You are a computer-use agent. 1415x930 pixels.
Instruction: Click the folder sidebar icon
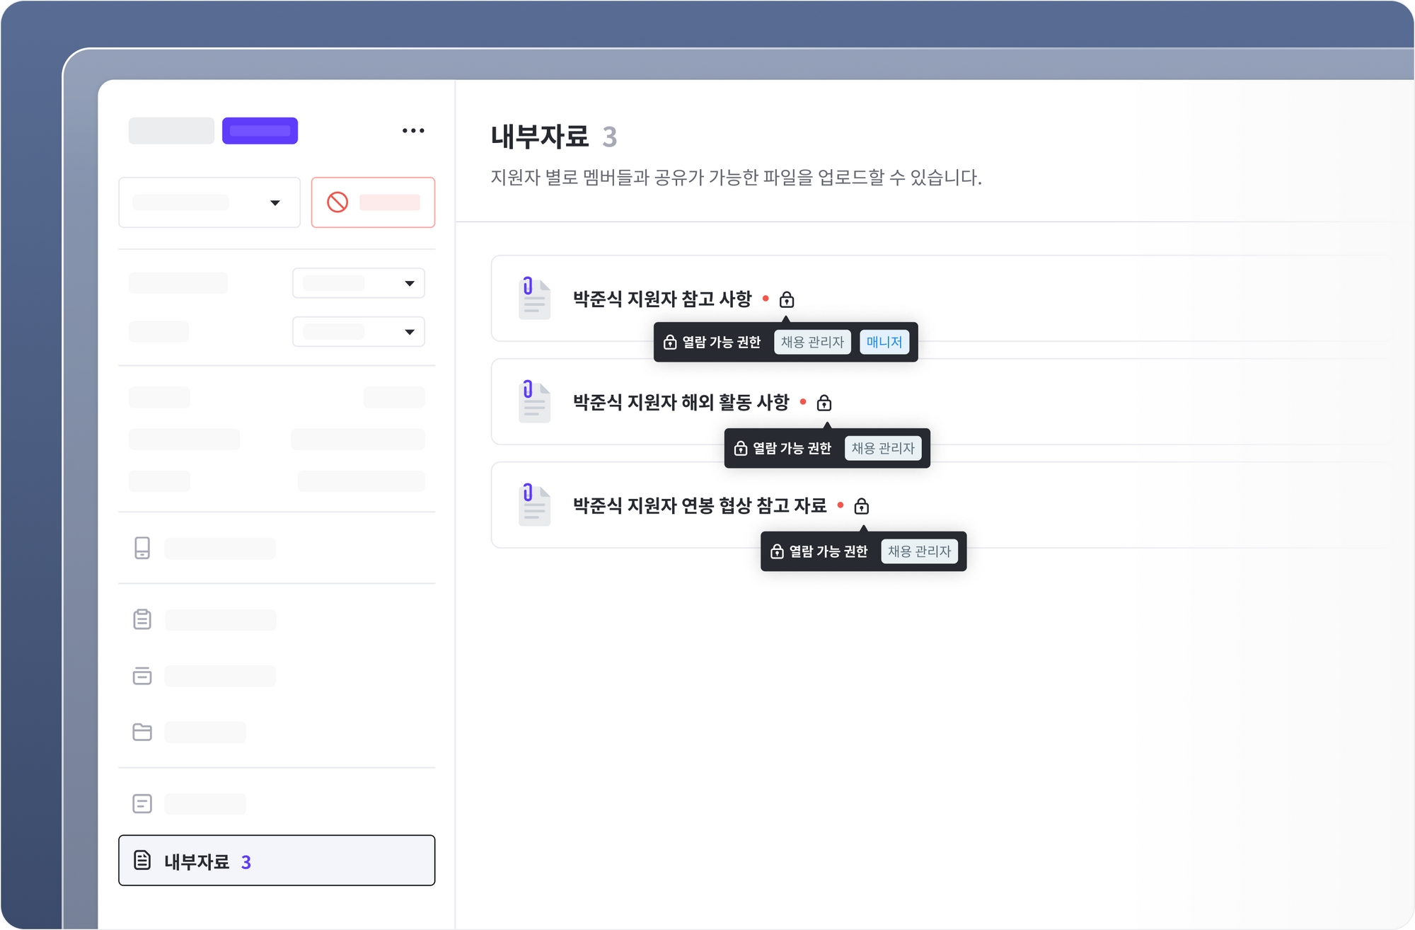[142, 732]
